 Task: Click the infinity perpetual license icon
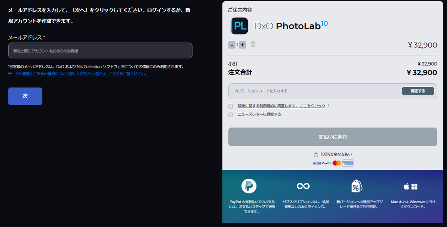pos(303,186)
